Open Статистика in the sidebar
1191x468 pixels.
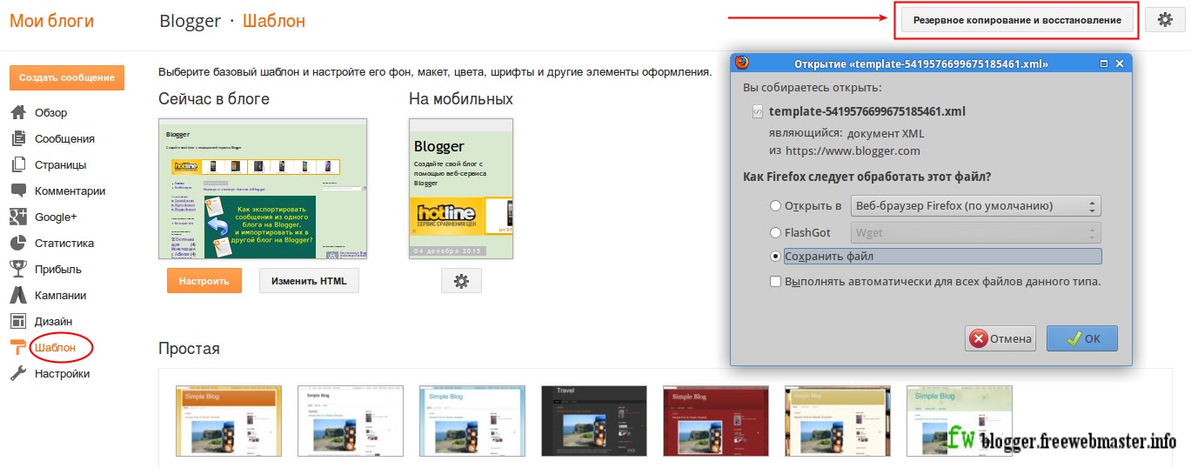(x=64, y=243)
